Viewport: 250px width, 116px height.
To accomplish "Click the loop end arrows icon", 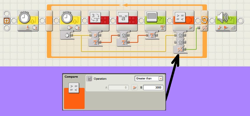I will pos(204,21).
